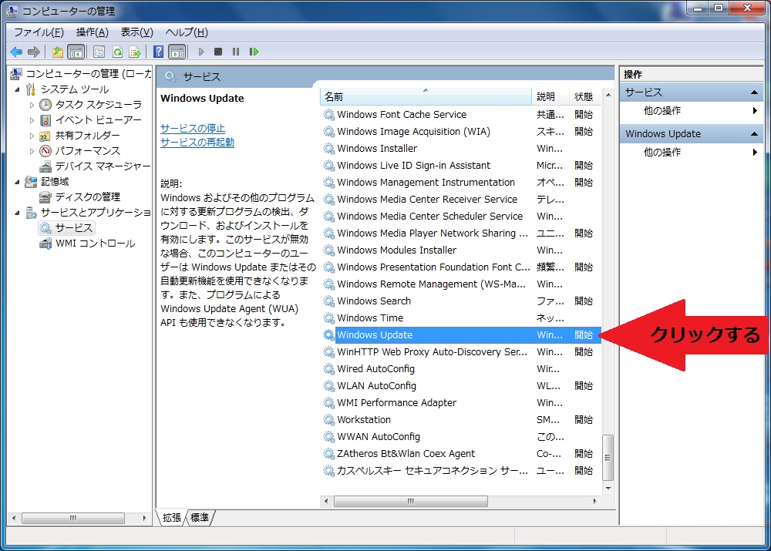
Task: Select WMI コントロール in the tree
Action: tap(95, 244)
